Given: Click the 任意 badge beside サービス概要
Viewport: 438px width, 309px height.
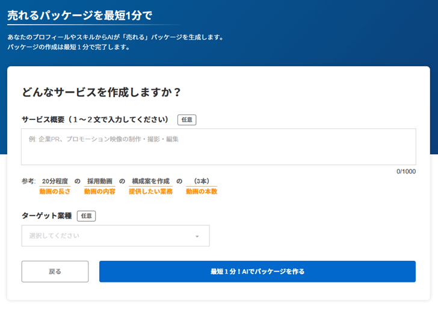Looking at the screenshot, I should point(187,120).
